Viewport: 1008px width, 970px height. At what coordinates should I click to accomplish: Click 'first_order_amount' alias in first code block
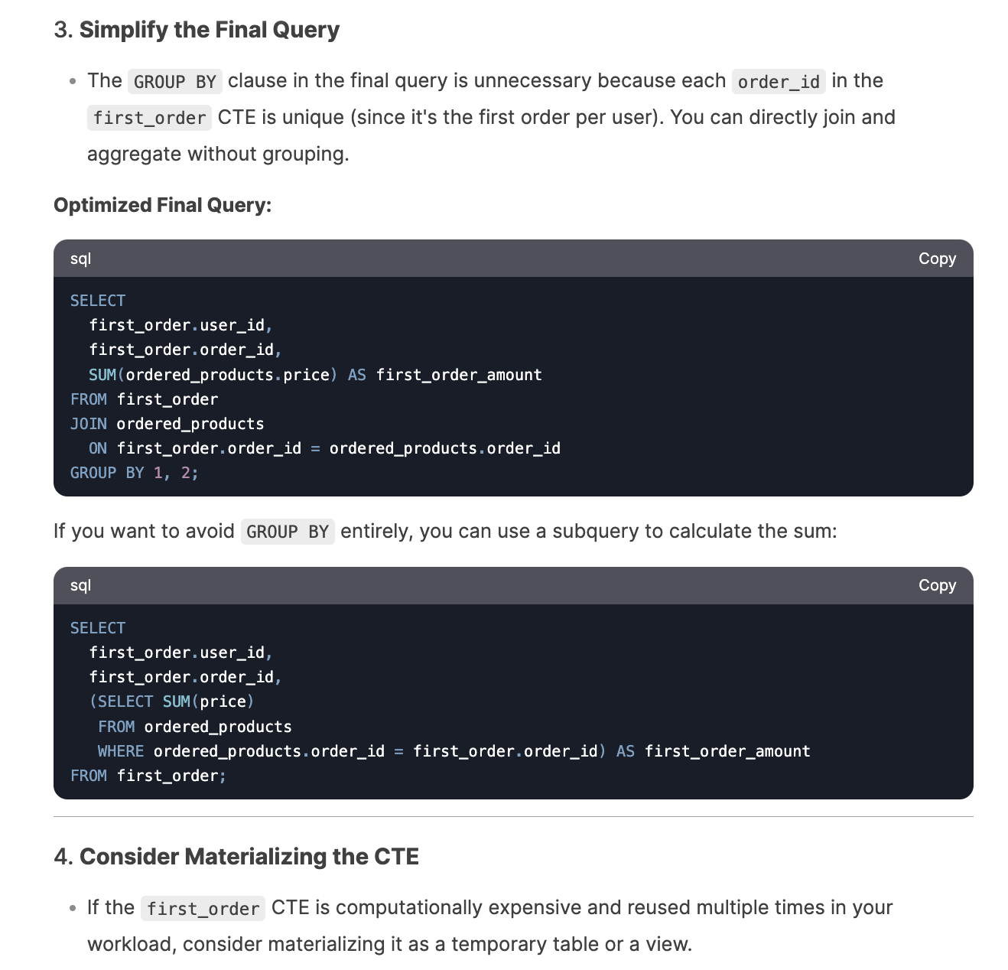(459, 375)
